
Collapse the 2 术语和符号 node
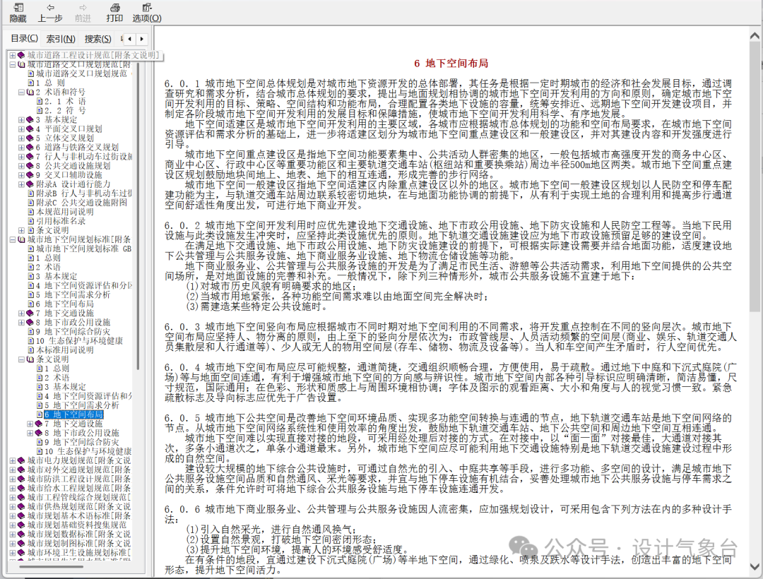[21, 92]
